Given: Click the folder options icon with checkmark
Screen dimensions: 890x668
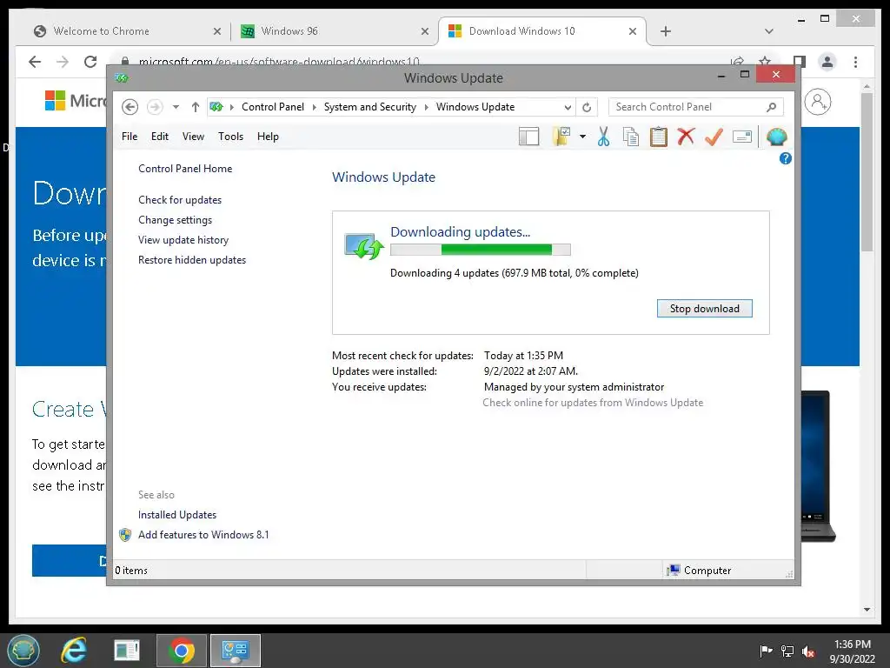Looking at the screenshot, I should click(x=561, y=137).
